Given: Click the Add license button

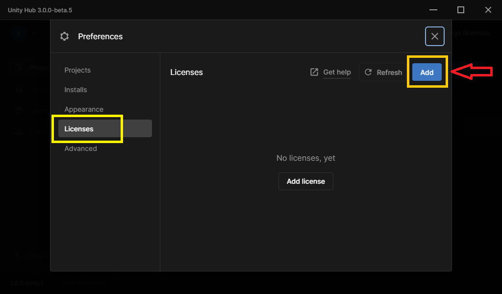Looking at the screenshot, I should coord(306,181).
